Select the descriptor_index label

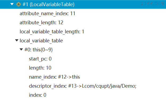48,86
